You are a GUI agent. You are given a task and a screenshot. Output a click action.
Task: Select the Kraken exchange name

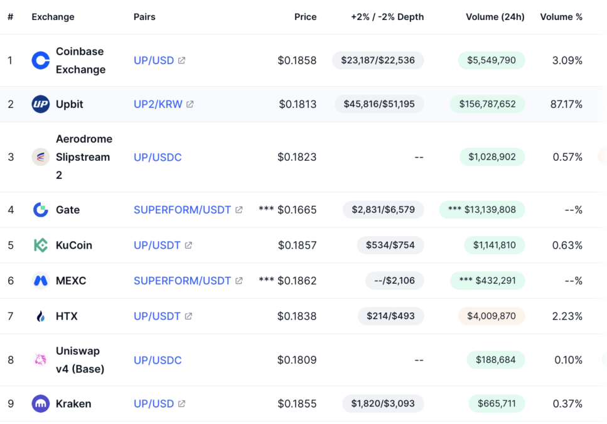click(73, 403)
